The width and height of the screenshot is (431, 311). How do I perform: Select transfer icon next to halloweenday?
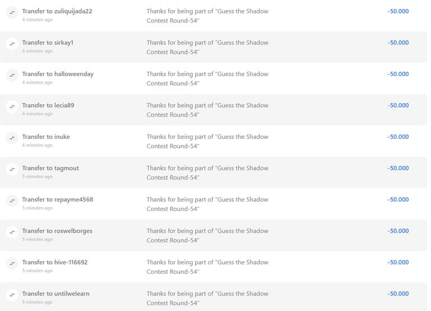(12, 75)
